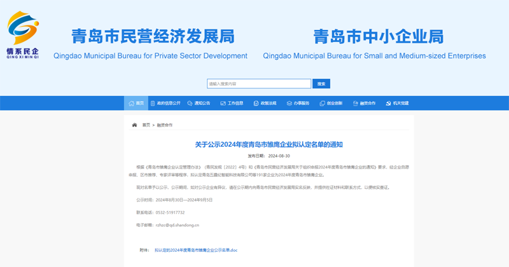Click the Qingdao bureau logo emblem
This screenshot has width=509, height=267.
23,29
